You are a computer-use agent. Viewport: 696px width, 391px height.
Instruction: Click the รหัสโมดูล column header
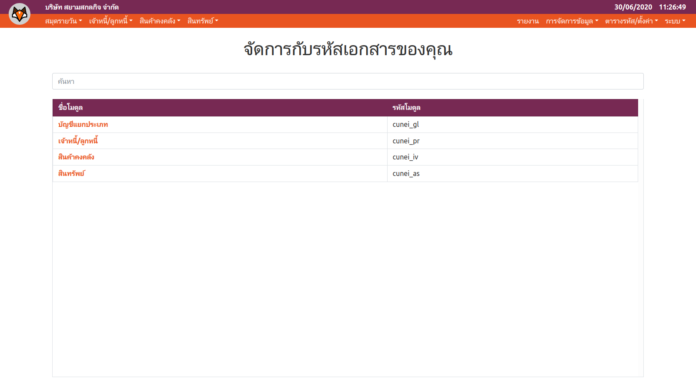[406, 108]
